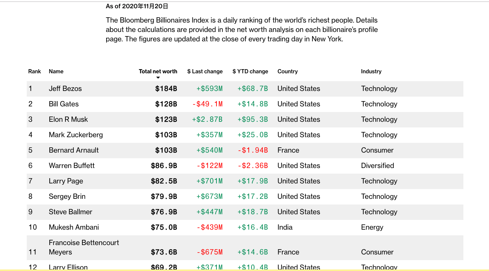The width and height of the screenshot is (489, 271).
Task: Click the Total net worth column header
Action: [x=158, y=71]
